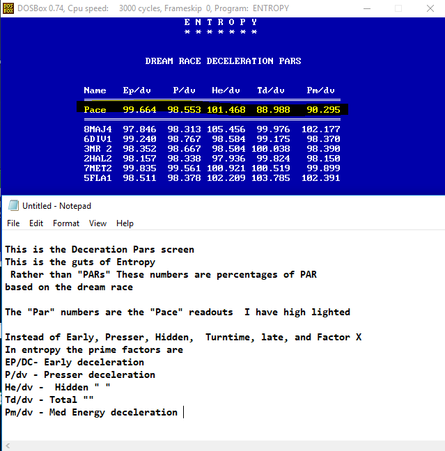This screenshot has height=451, width=445.
Task: Click Pace value 88.988
Action: click(x=273, y=110)
